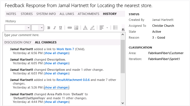
Task: Click the 'changed Description.' history entry
Action: 38,59
